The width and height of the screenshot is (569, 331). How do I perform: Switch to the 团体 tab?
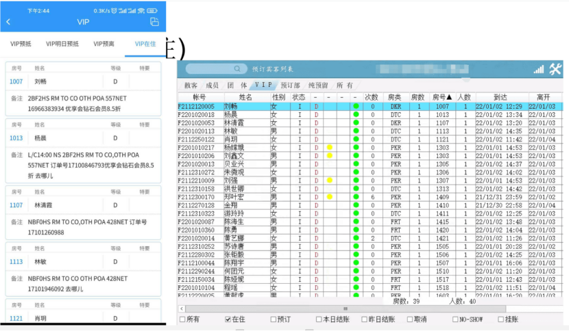point(237,85)
